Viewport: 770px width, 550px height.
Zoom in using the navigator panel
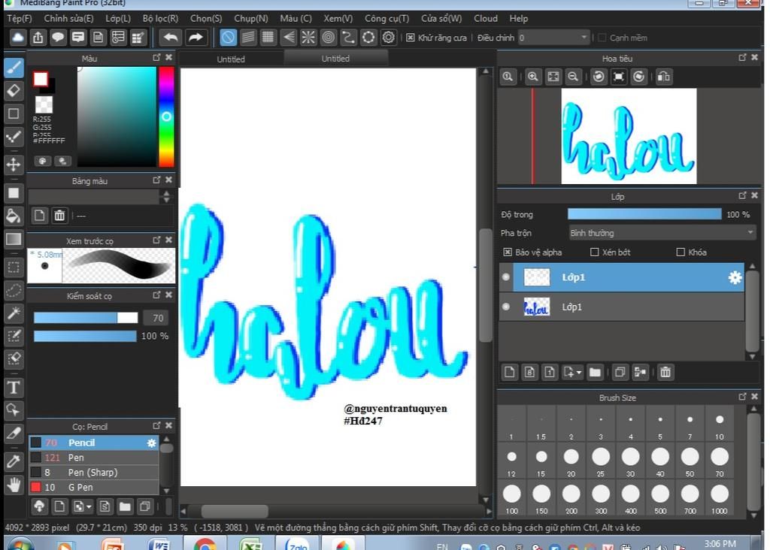coord(533,77)
